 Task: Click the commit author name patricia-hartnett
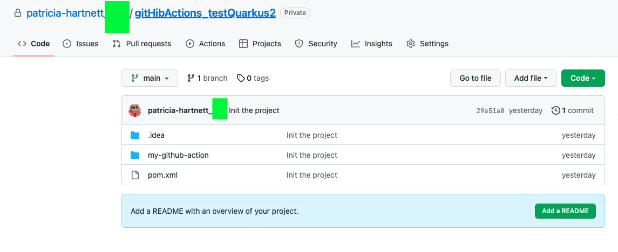pyautogui.click(x=180, y=110)
